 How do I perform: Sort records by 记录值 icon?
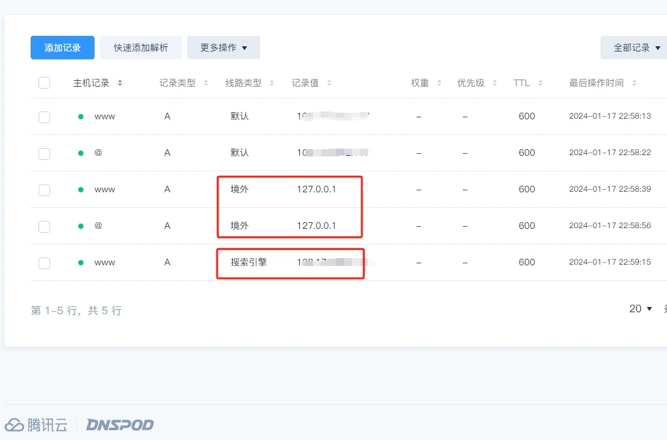tap(329, 83)
